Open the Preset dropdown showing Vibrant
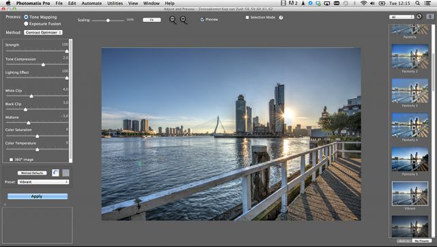Viewport: 437px width, 247px height. pos(44,182)
